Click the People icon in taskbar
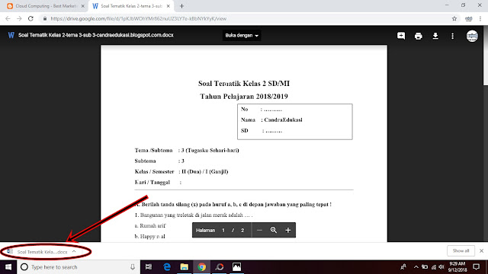Image resolution: width=488 pixels, height=274 pixels. tap(403, 267)
